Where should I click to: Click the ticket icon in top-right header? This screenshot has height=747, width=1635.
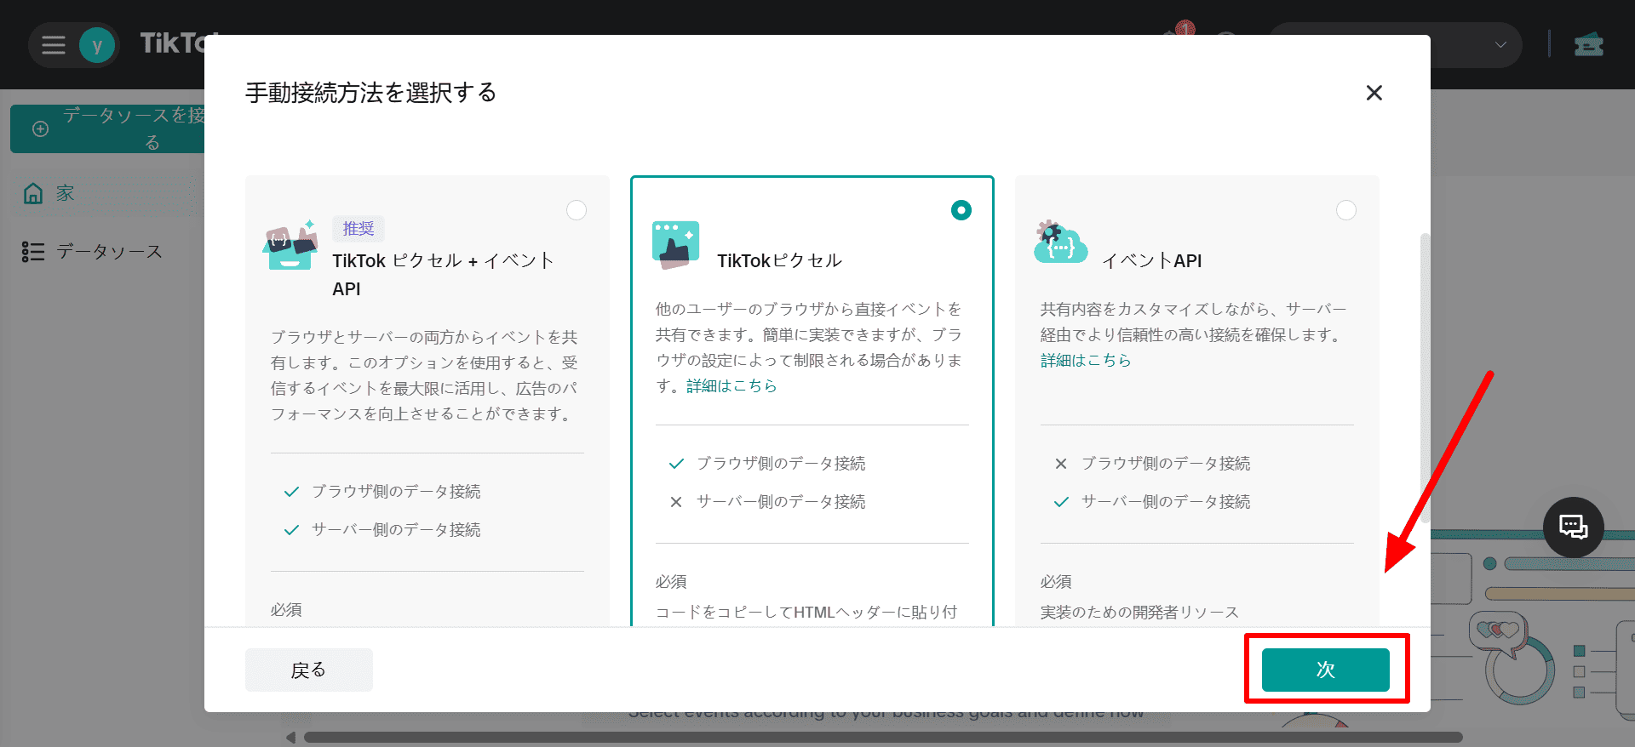coord(1588,45)
